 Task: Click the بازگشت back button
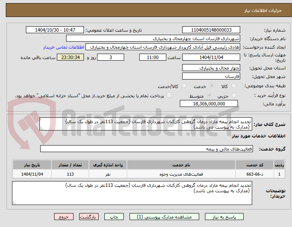(x=89, y=217)
